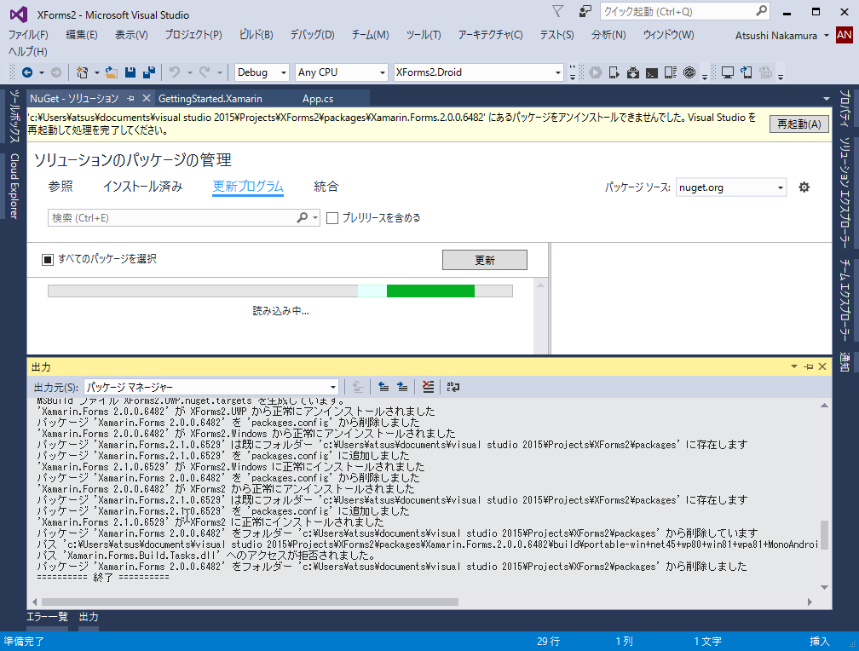This screenshot has height=651, width=859.
Task: Toggle word wrap in the output pane
Action: [453, 387]
